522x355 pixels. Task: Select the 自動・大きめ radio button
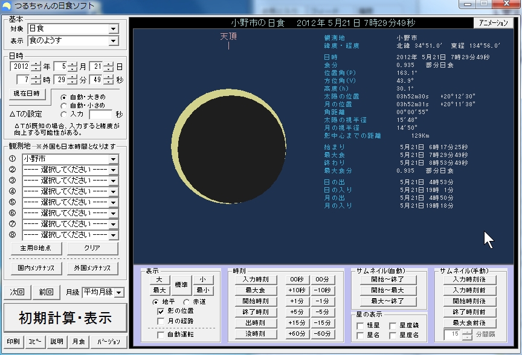[x=63, y=97]
